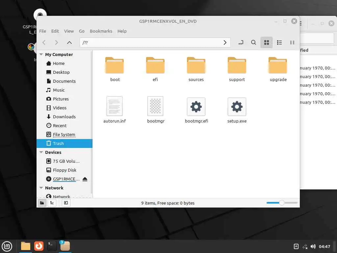The image size is (337, 253).
Task: Collapse the My Computer section
Action: pyautogui.click(x=41, y=54)
